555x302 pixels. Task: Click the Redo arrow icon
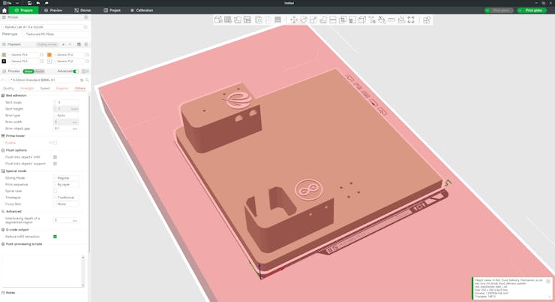46,3
